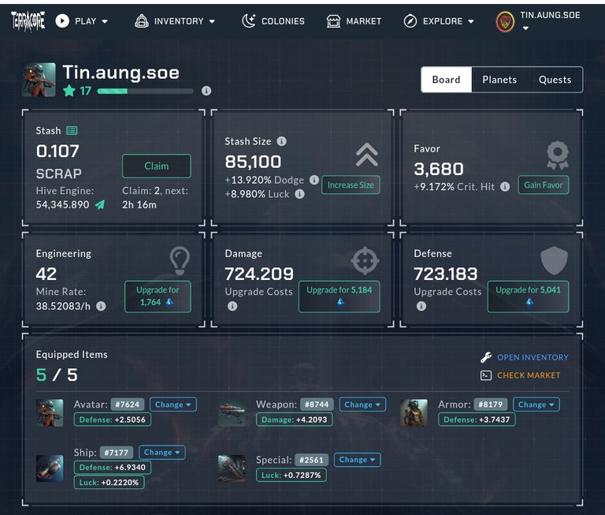This screenshot has height=515, width=605.
Task: Click the Ship #7177 ID tag
Action: point(116,453)
